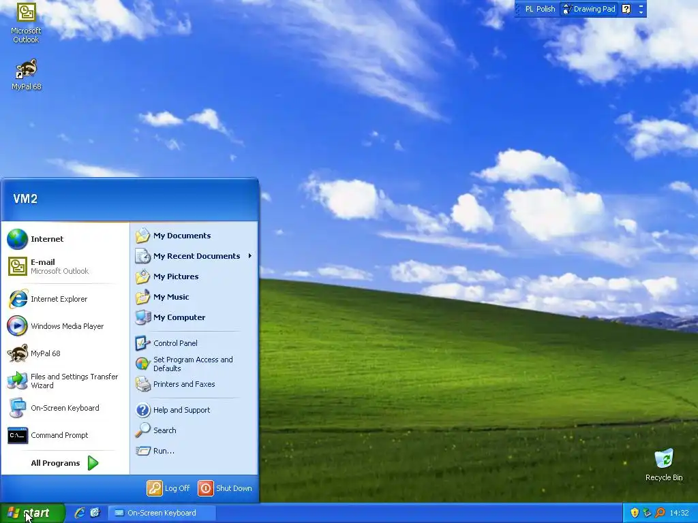Open Windows Media Player from Start menu
The width and height of the screenshot is (698, 523).
coord(65,326)
